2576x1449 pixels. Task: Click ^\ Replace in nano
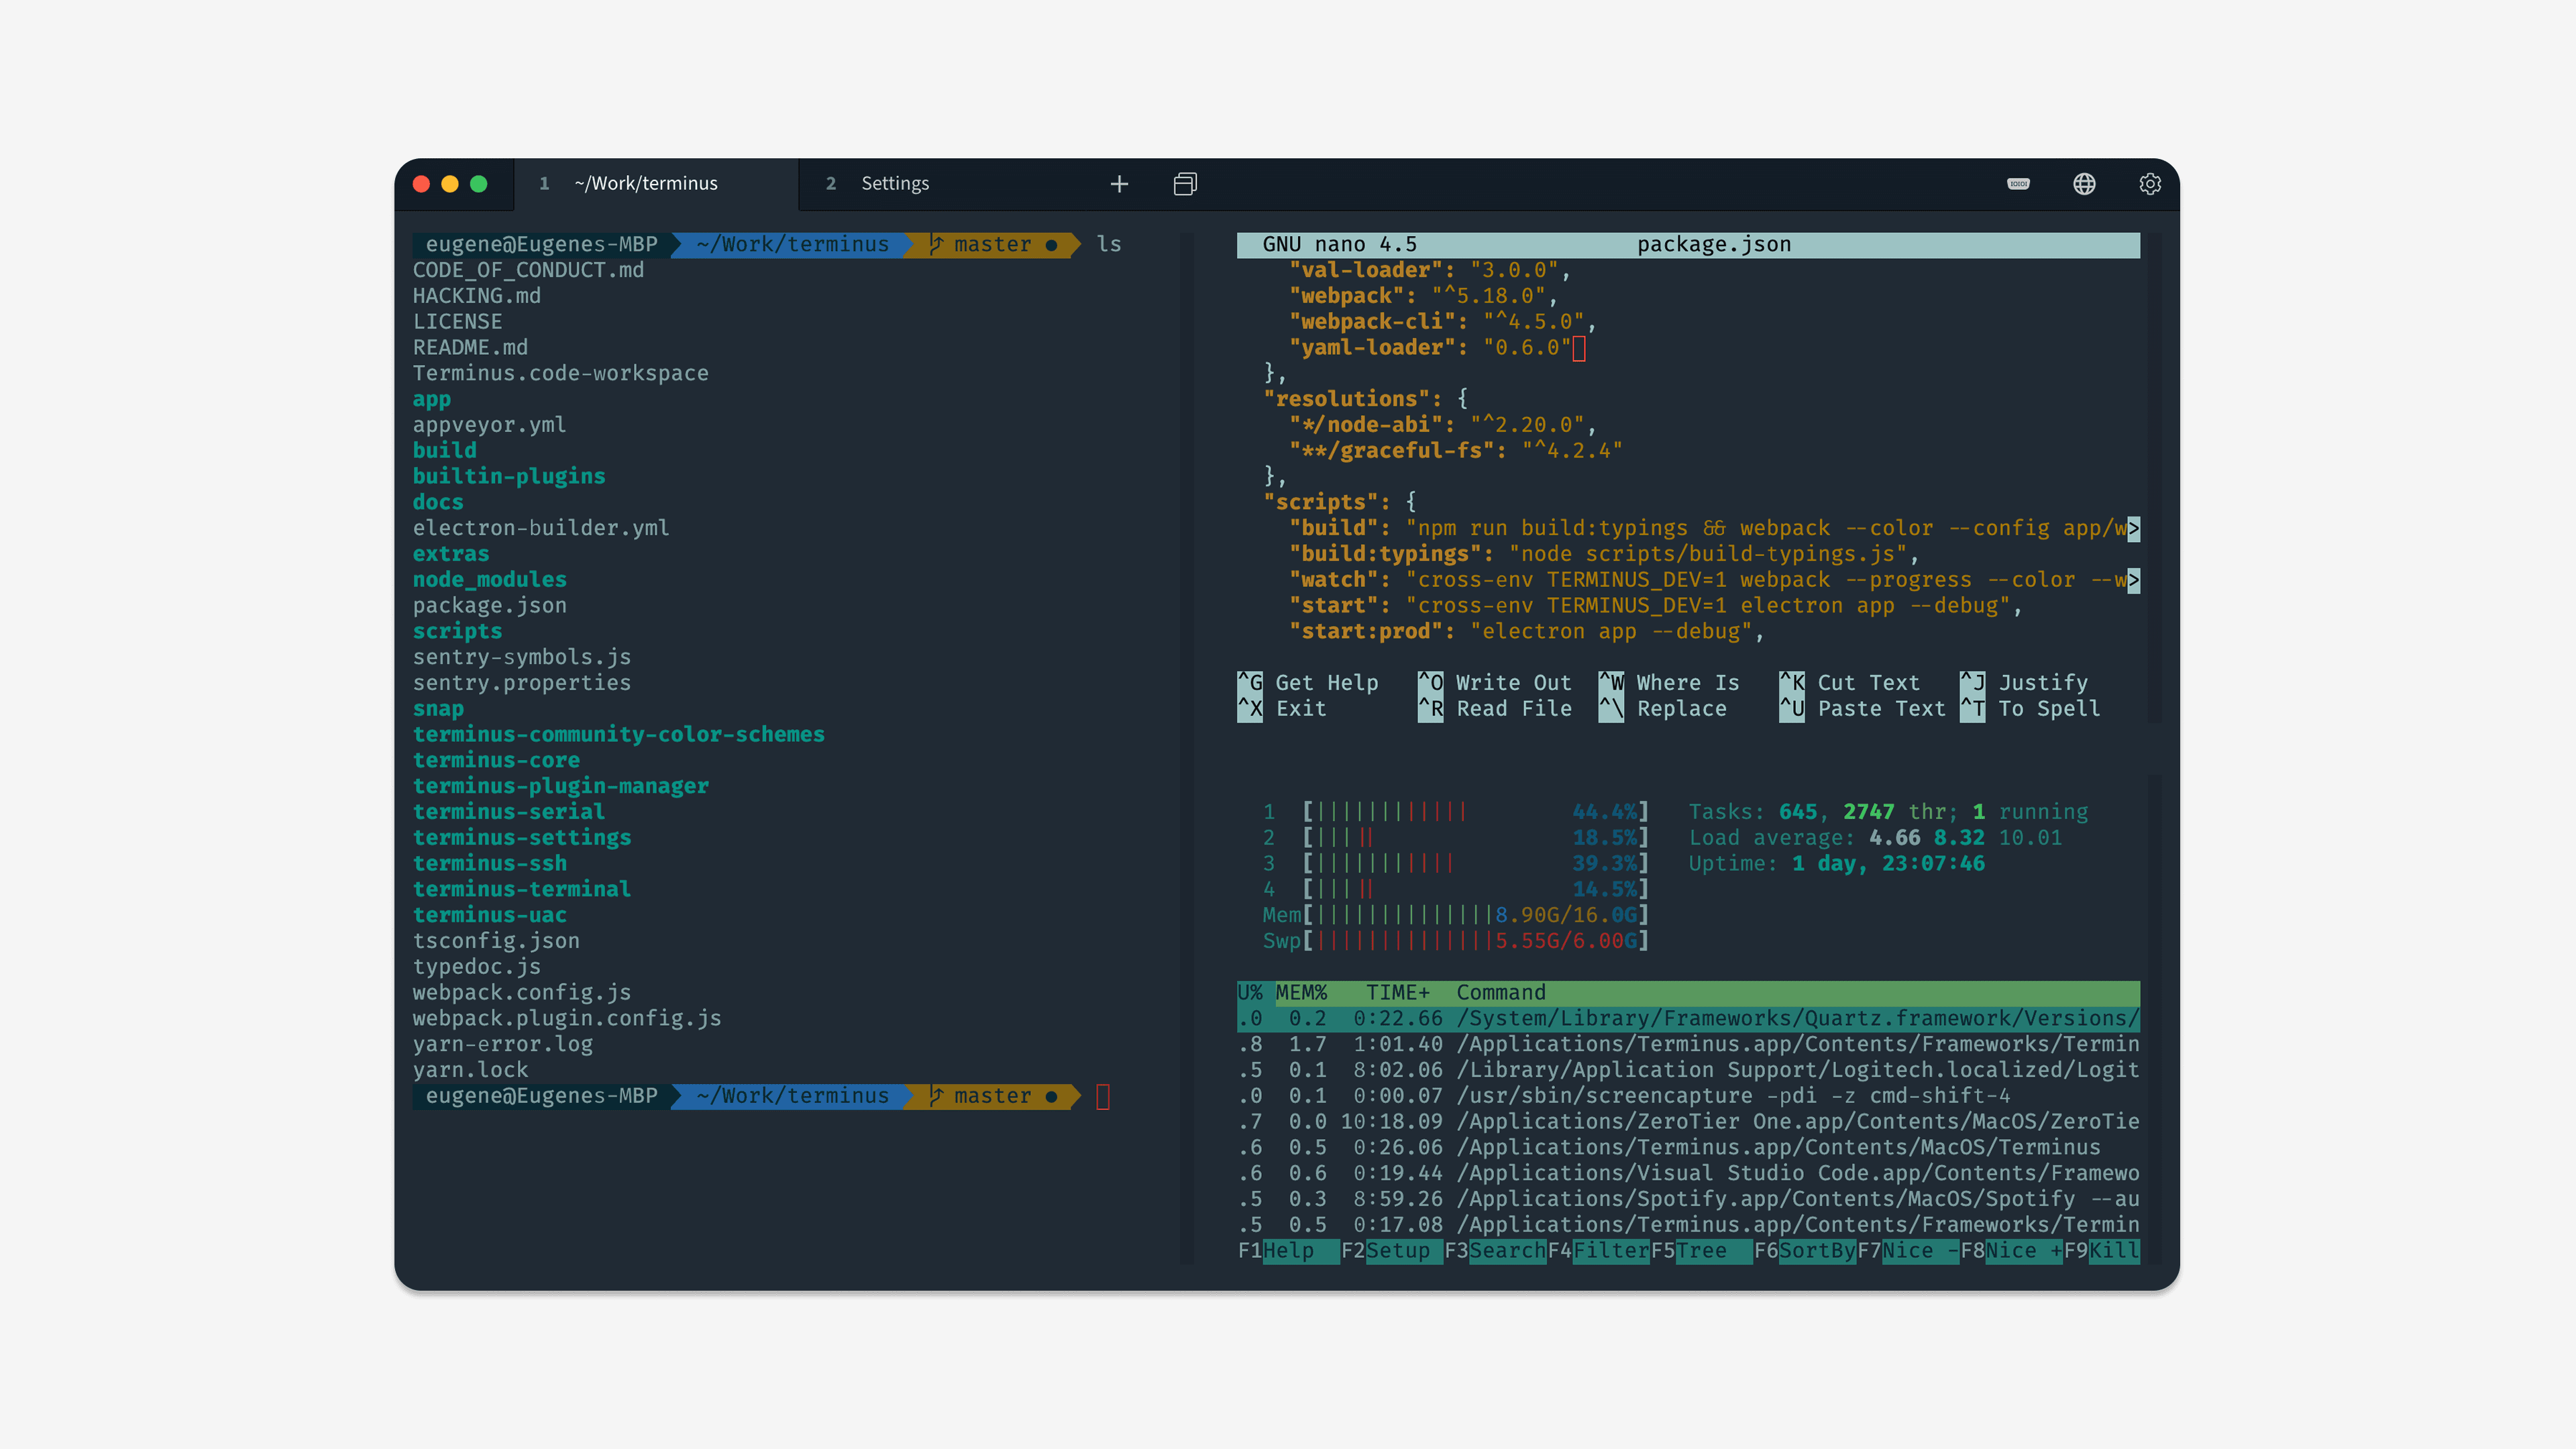tap(1663, 709)
